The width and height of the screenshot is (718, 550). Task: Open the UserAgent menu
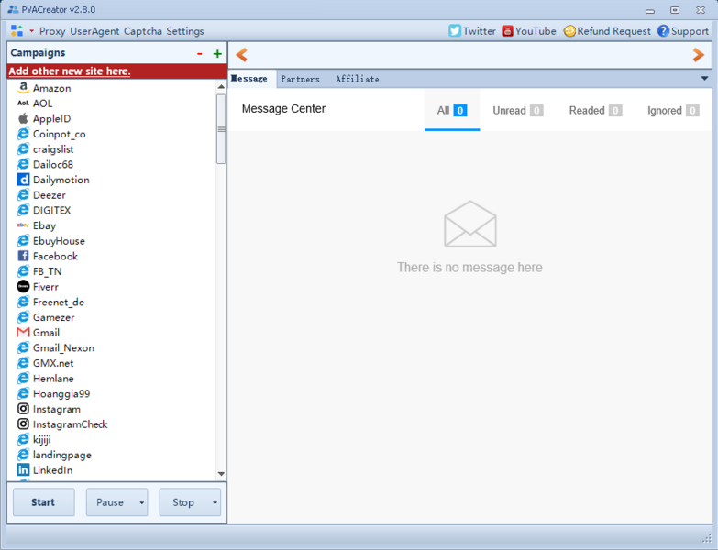94,31
